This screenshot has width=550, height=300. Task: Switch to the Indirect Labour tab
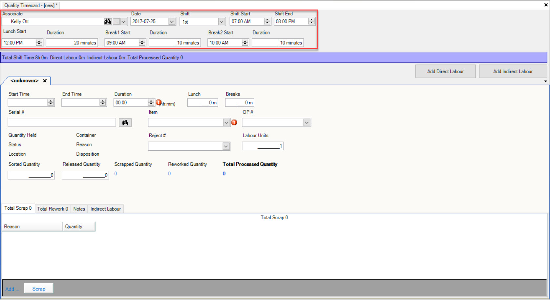click(x=106, y=209)
